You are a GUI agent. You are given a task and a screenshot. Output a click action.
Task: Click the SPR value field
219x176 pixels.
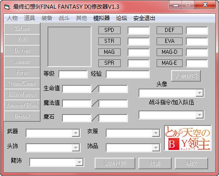coord(138,63)
